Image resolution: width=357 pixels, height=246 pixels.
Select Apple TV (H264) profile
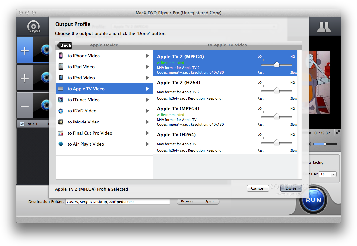(225, 141)
